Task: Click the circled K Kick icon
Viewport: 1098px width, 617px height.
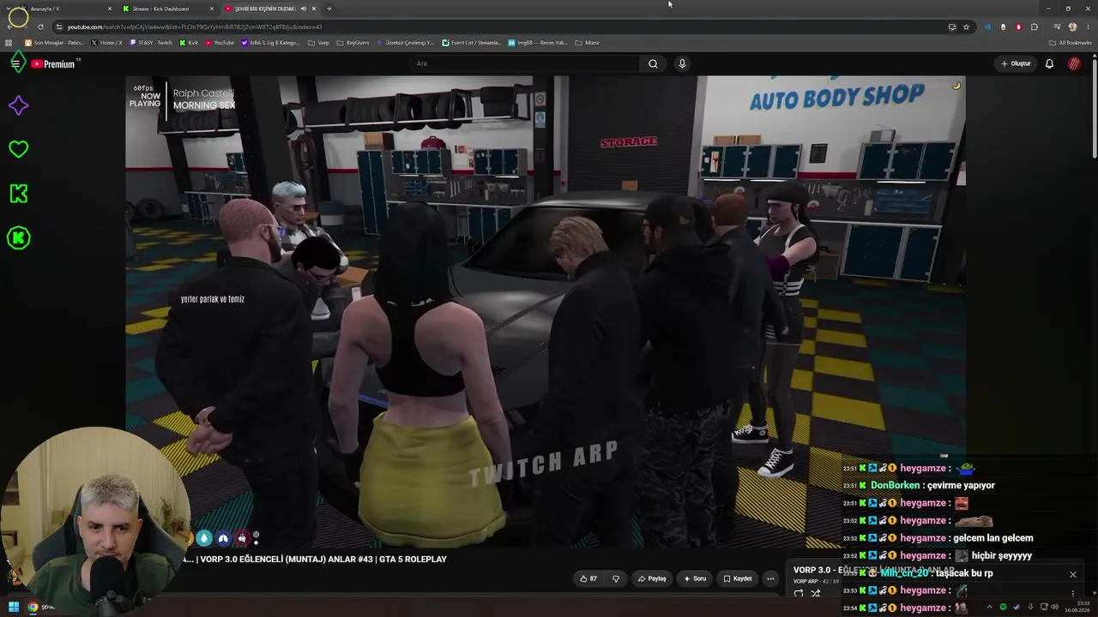Action: (18, 238)
